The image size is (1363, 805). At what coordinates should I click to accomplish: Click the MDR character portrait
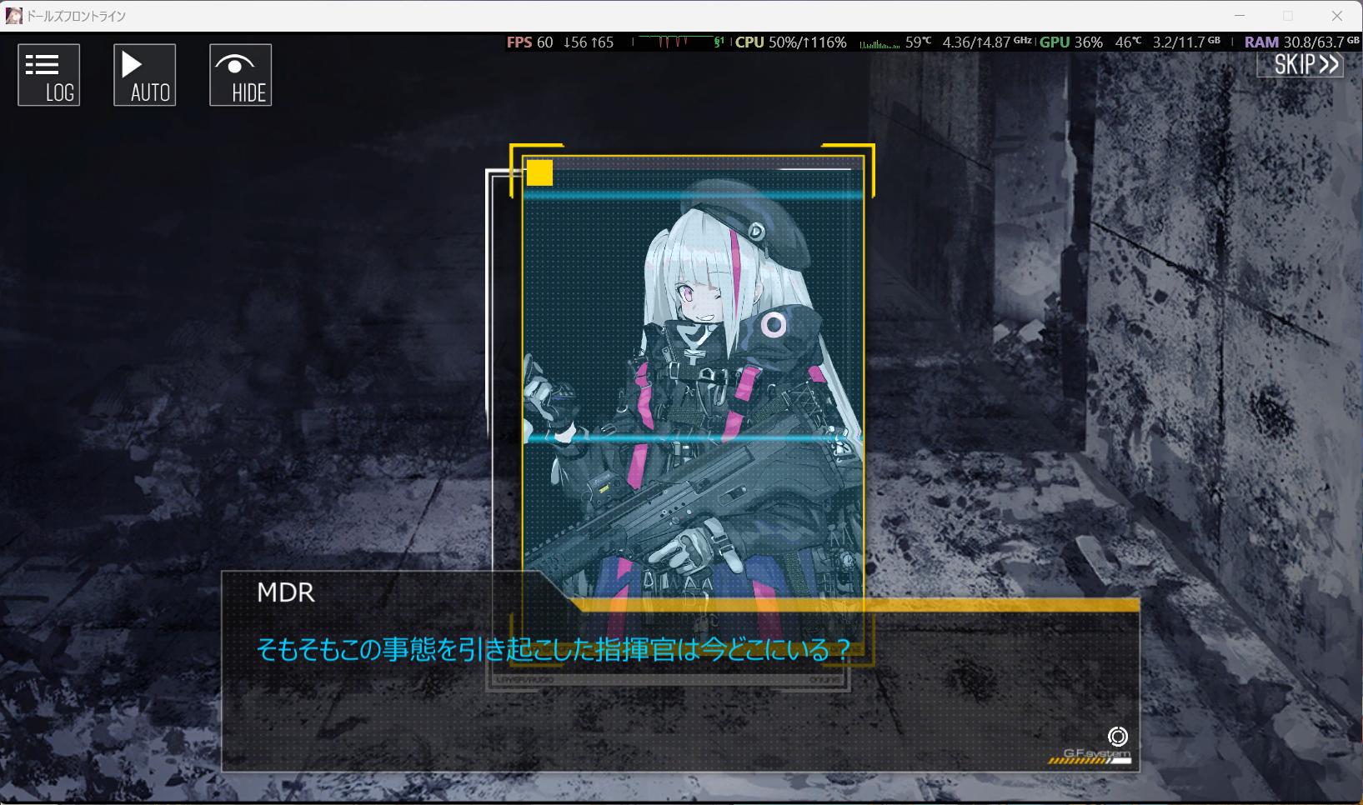tap(692, 375)
